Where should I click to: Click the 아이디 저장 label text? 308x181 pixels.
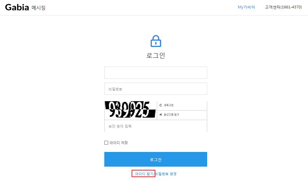pos(119,143)
